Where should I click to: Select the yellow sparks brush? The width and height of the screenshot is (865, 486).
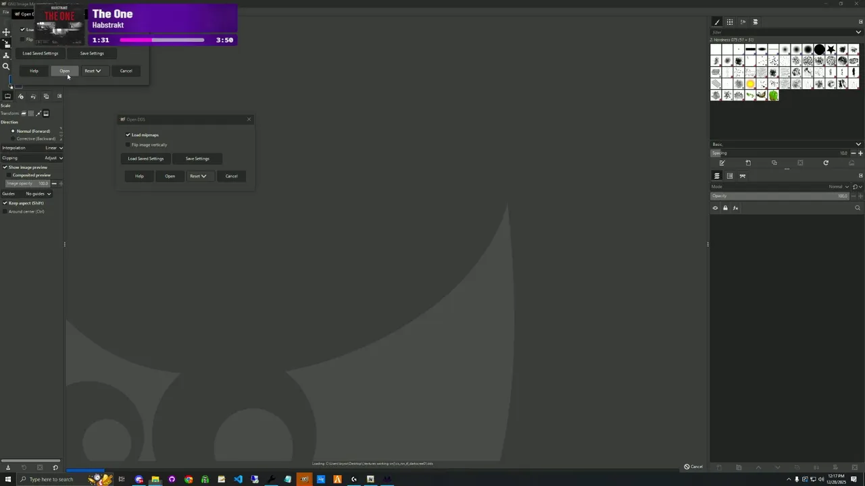point(750,84)
